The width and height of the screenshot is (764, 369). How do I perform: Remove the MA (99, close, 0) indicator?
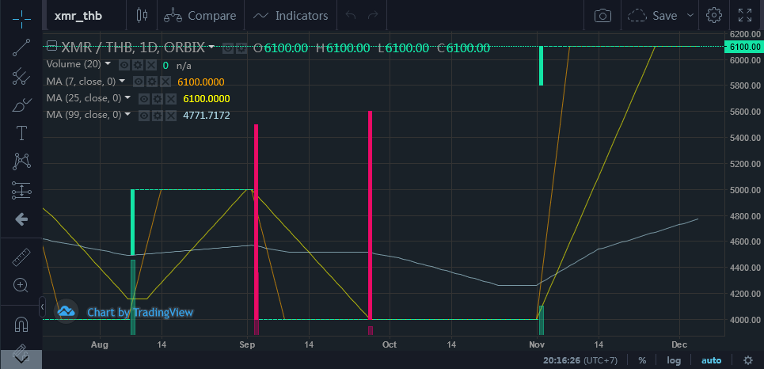point(171,116)
